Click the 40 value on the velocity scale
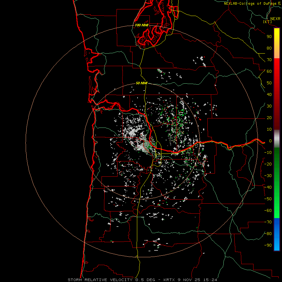 269,95
